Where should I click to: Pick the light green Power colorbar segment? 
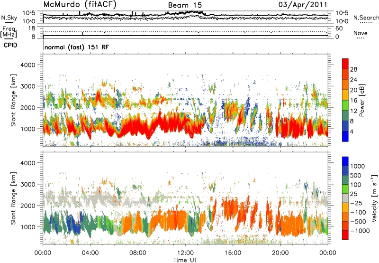pyautogui.click(x=345, y=105)
